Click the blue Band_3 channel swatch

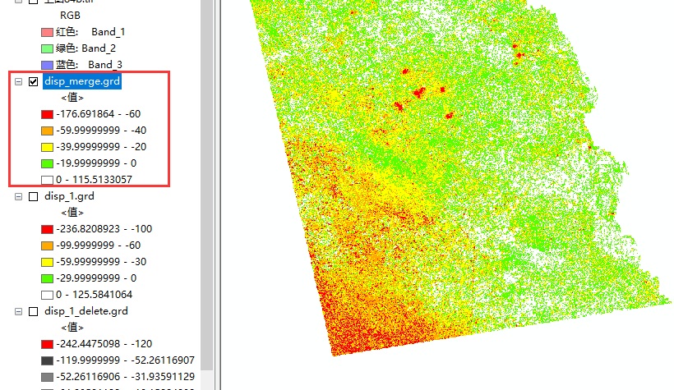[48, 65]
